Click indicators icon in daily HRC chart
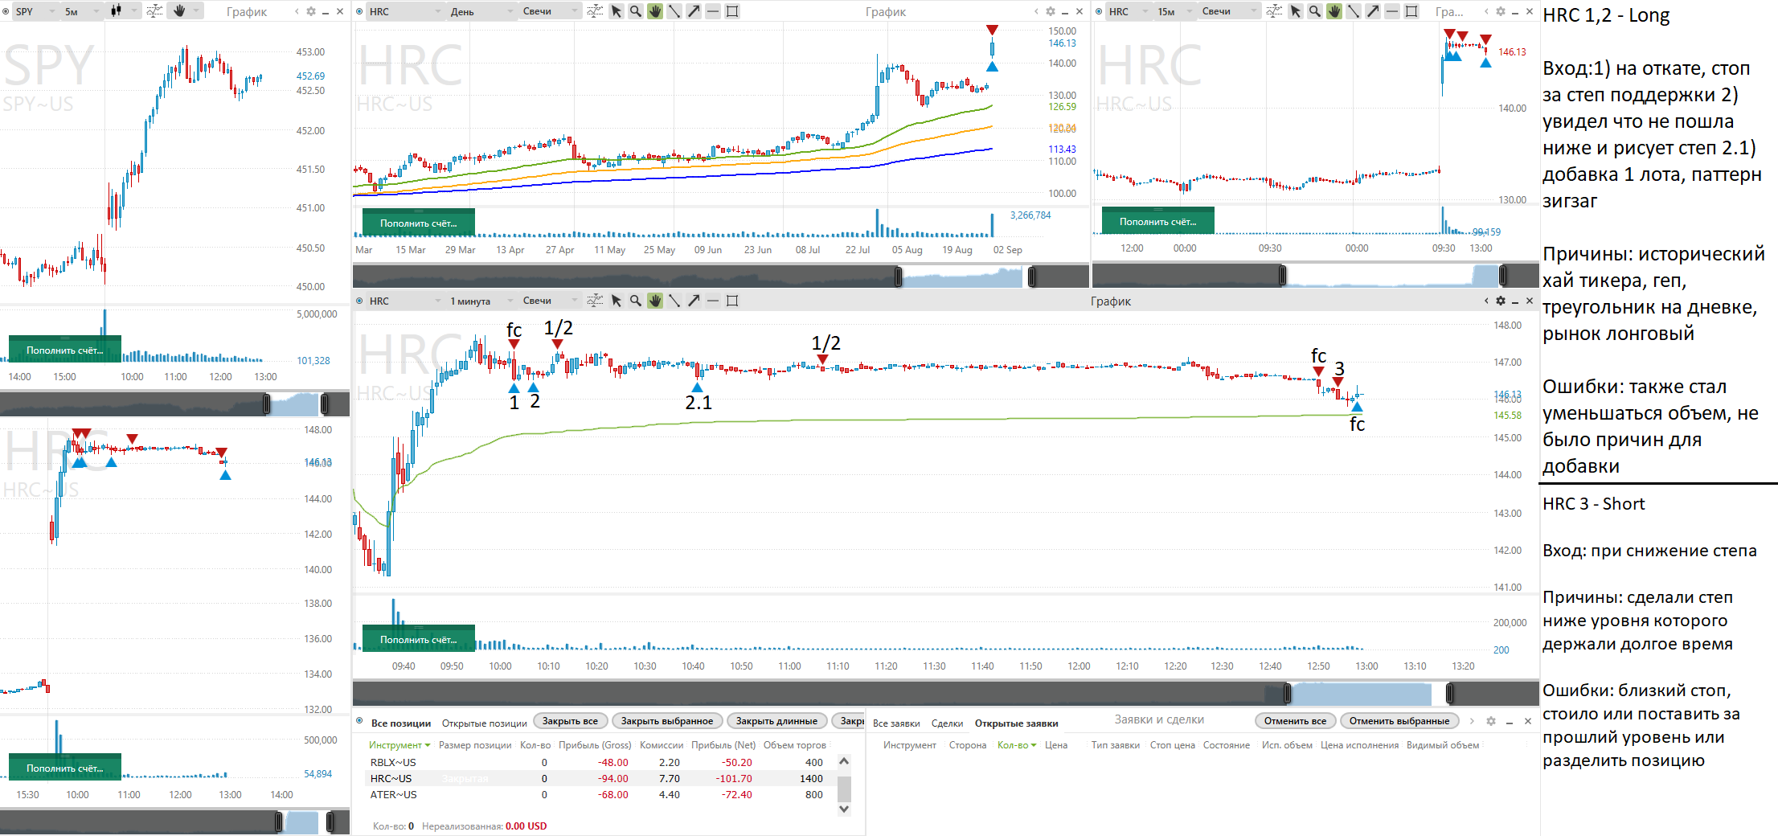The width and height of the screenshot is (1778, 836). tap(595, 11)
